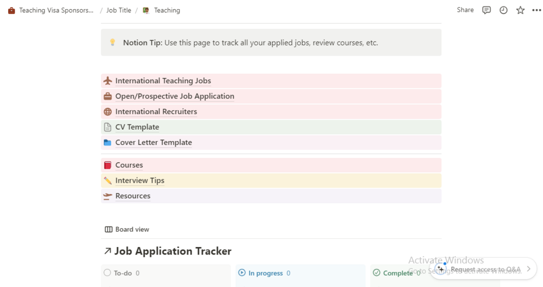This screenshot has width=543, height=287.
Task: Open the Job Application Tracker database
Action: pos(172,251)
